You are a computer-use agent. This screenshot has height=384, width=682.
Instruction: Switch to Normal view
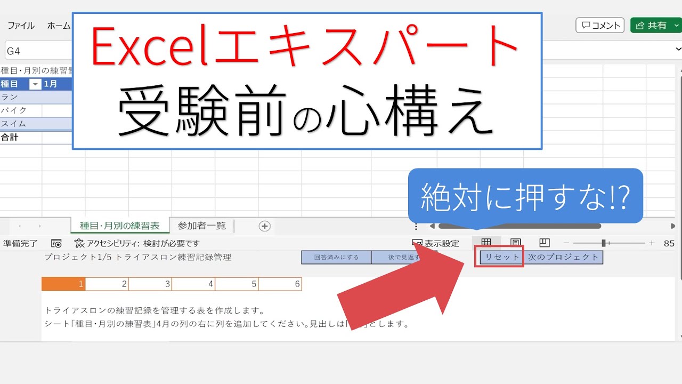(486, 243)
